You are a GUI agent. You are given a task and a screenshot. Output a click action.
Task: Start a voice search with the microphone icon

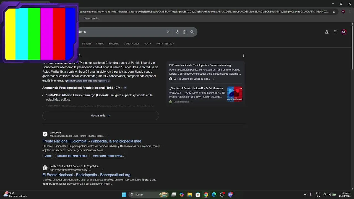point(177,32)
